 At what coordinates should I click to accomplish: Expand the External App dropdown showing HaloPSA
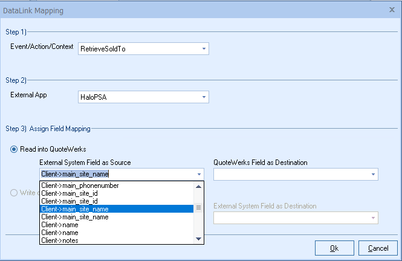[x=204, y=97]
